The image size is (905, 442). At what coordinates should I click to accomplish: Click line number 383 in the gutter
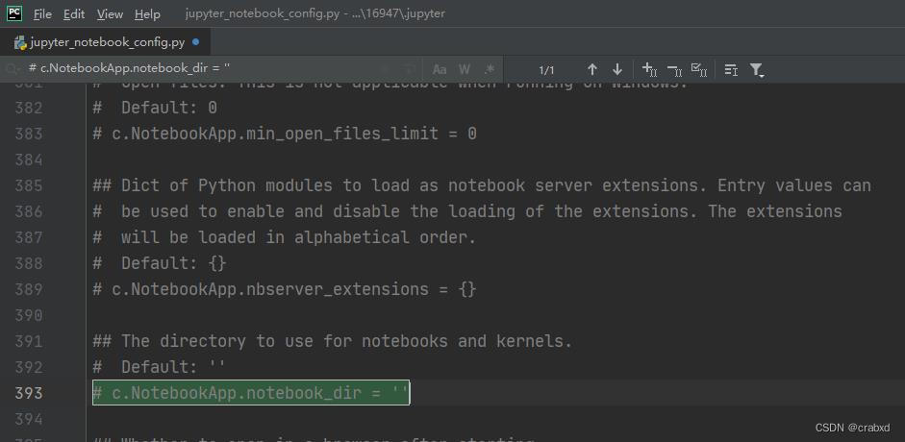(x=29, y=134)
